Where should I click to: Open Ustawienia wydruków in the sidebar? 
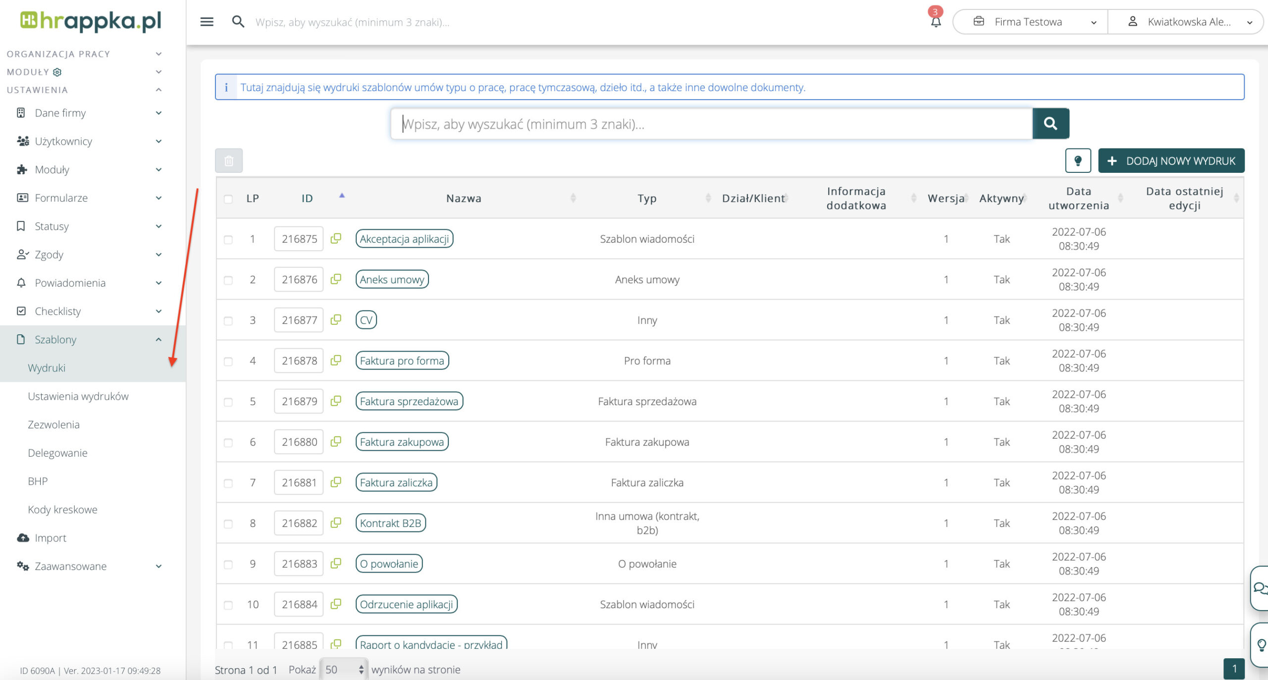coord(78,396)
